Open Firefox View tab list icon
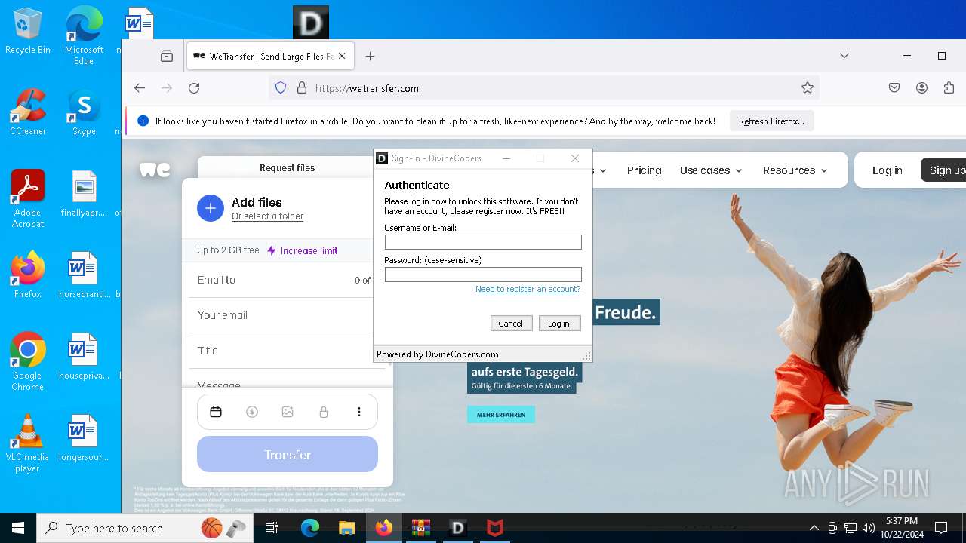Image resolution: width=966 pixels, height=543 pixels. (167, 56)
